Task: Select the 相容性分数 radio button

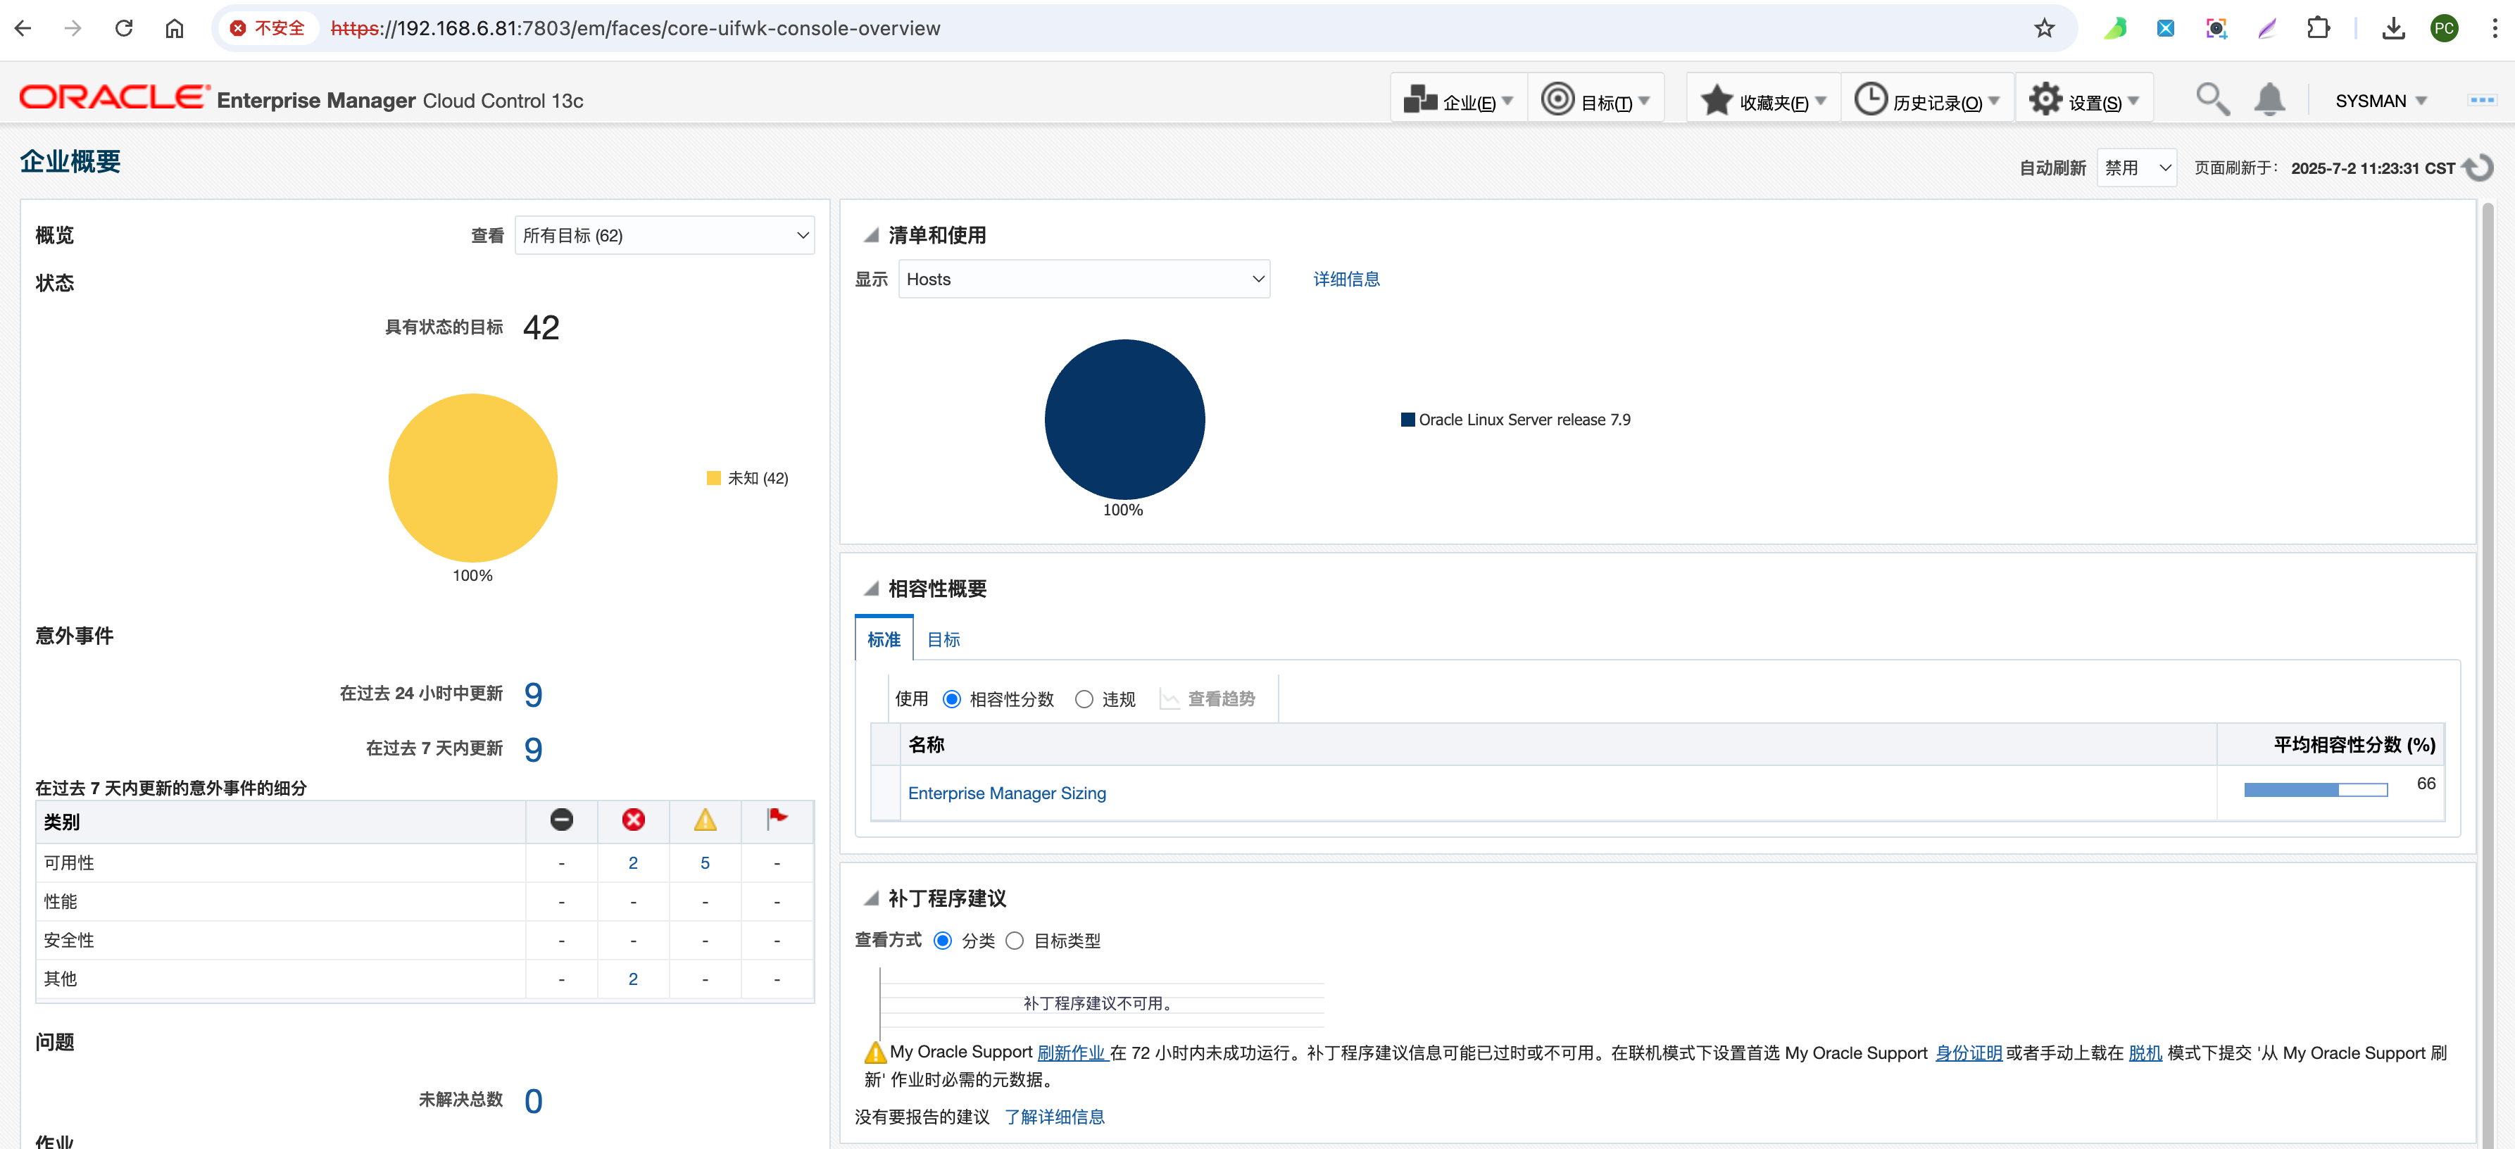Action: pyautogui.click(x=951, y=699)
